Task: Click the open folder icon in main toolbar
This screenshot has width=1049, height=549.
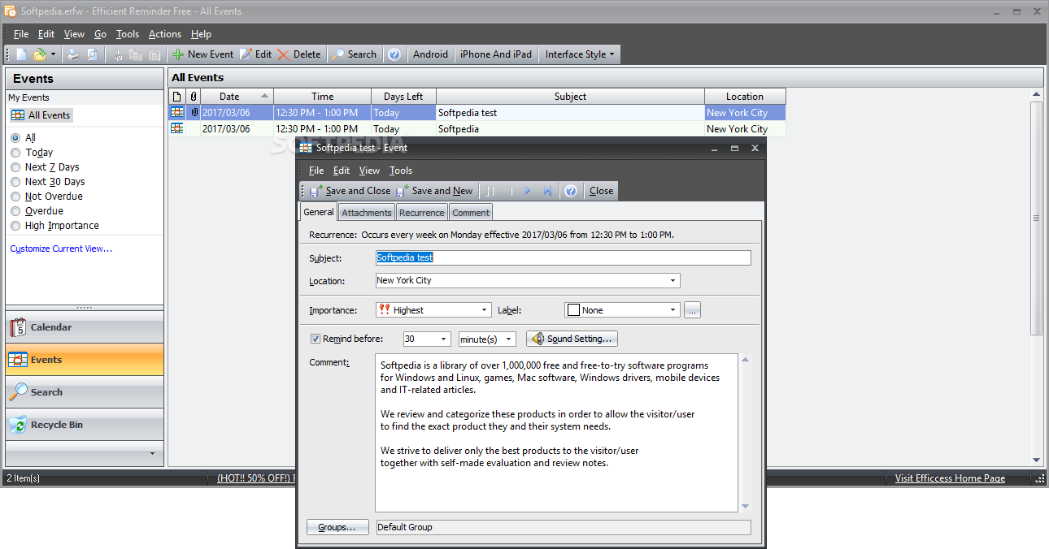Action: [39, 54]
